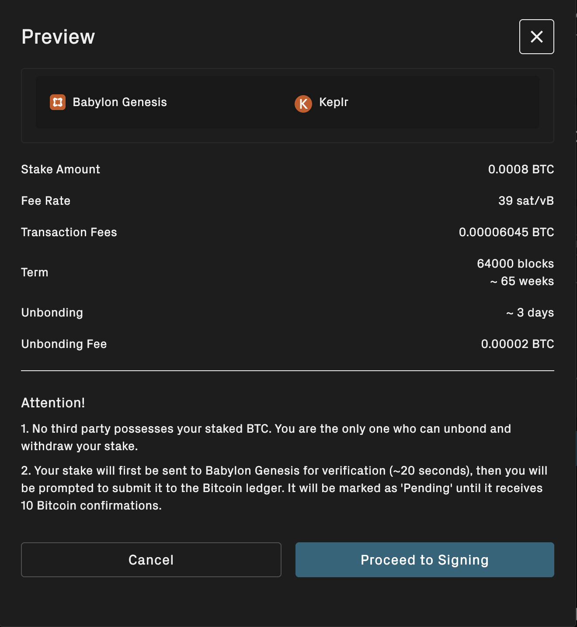Click the Term value 64000 blocks
This screenshot has height=627, width=577.
coord(515,263)
